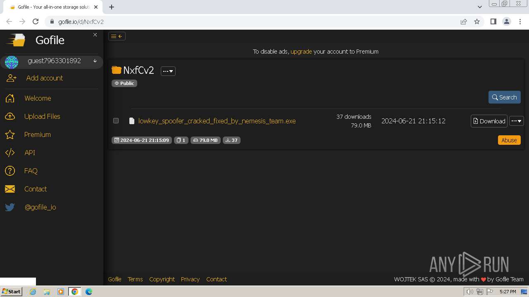Close the sidebar with the X icon
This screenshot has width=529, height=297.
[95, 35]
